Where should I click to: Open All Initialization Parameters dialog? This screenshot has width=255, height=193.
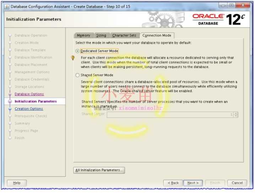click(99, 170)
